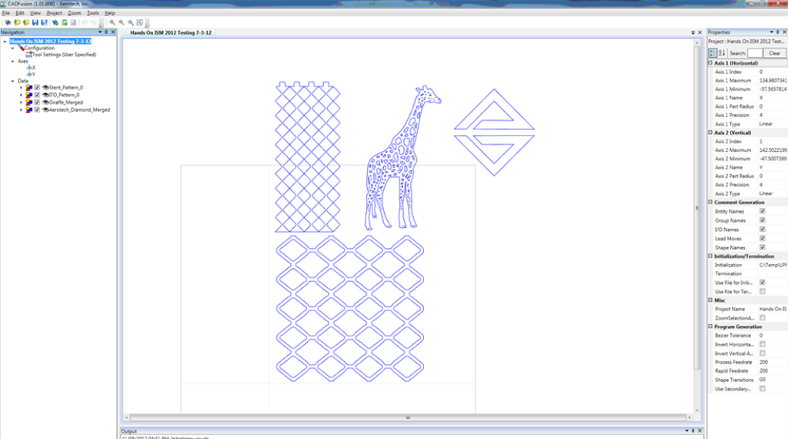Select the Hands On ISM 2012 Testing tab
Image resolution: width=788 pixels, height=439 pixels.
[x=171, y=32]
